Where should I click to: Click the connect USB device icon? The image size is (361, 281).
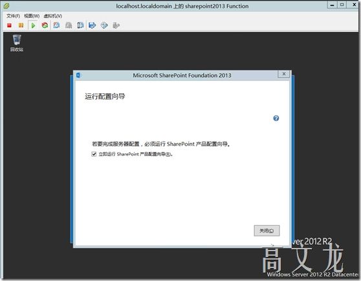[x=116, y=25]
